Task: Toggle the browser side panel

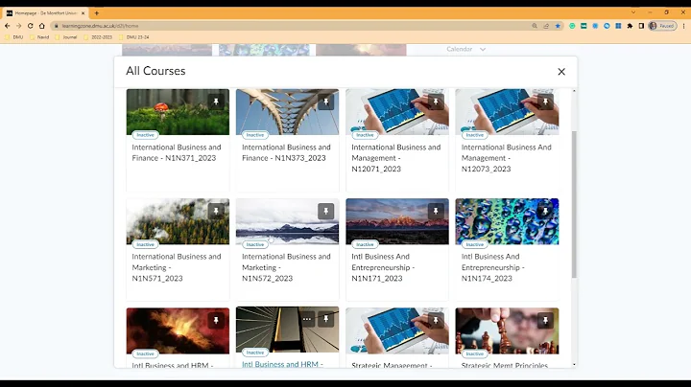Action: click(641, 26)
